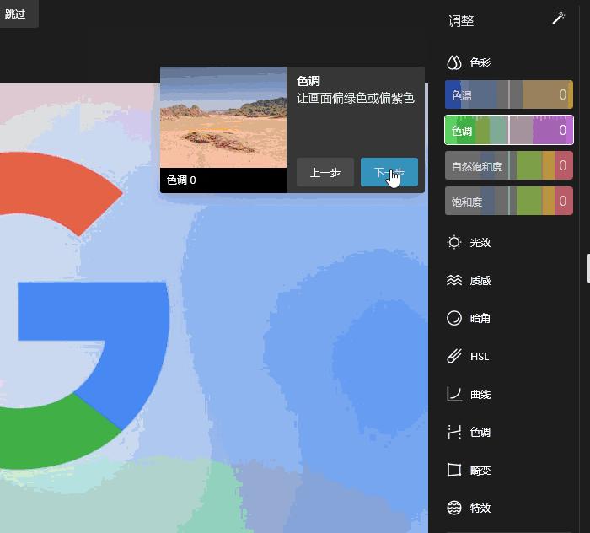Click the desert preview thumbnail in the tooltip
This screenshot has height=533, width=590.
pos(223,117)
